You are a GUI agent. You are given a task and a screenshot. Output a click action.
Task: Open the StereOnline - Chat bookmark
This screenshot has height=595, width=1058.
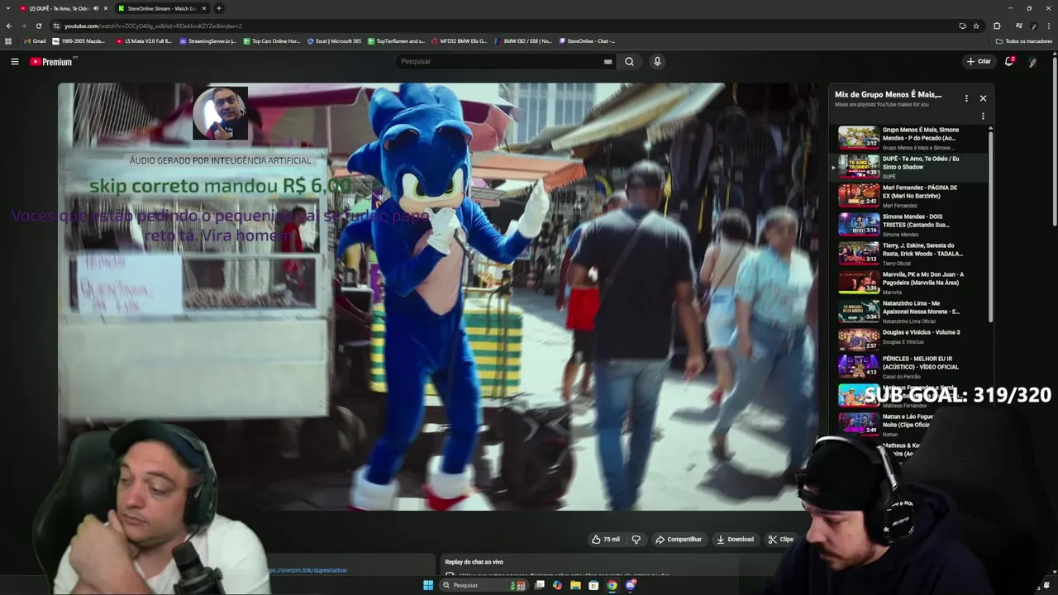click(x=588, y=40)
